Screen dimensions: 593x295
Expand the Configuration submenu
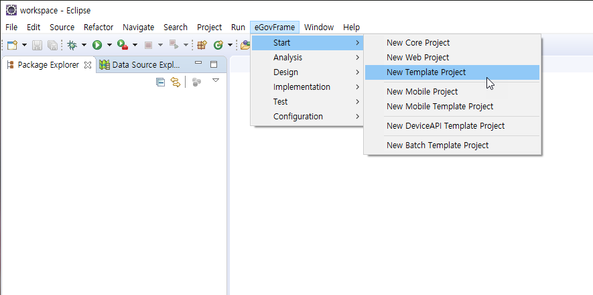[x=307, y=117]
